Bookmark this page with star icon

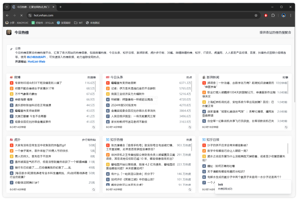tap(256, 15)
